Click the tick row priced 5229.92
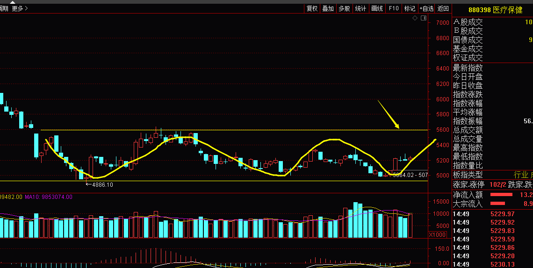 tap(492, 223)
